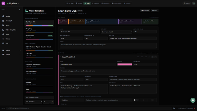Add a new framework with the plus button
This screenshot has width=197, height=111.
(x=52, y=102)
